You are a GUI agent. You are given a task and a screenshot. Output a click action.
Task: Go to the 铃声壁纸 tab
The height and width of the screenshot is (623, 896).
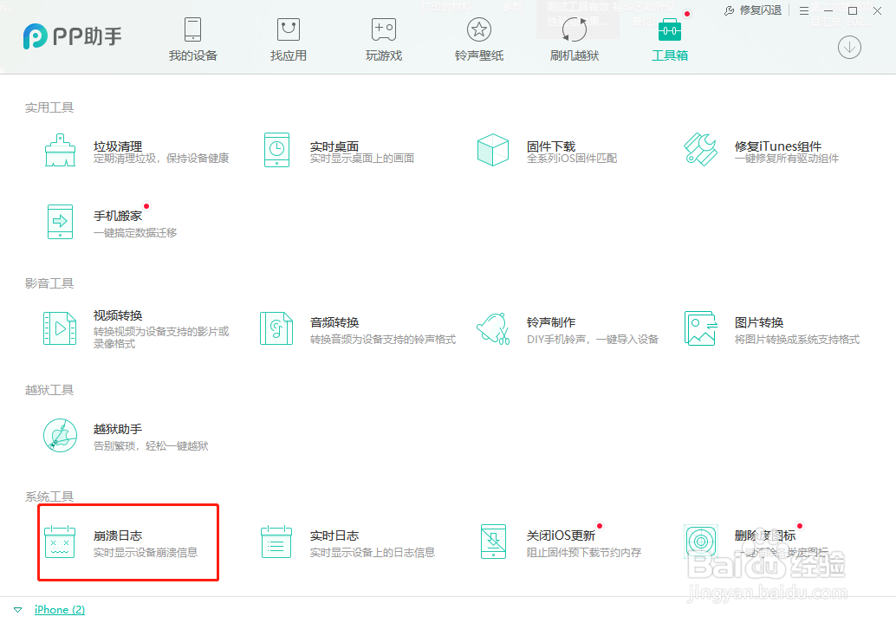479,39
